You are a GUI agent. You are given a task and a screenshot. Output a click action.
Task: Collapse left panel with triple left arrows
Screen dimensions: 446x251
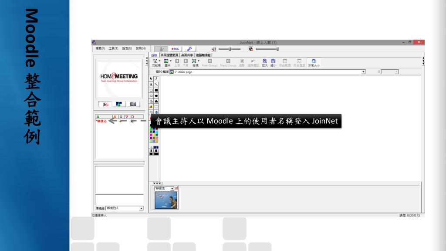tap(147, 61)
